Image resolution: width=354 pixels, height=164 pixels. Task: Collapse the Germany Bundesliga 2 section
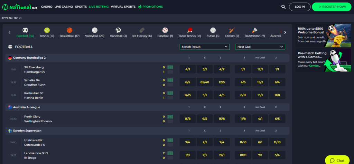[x=147, y=58]
